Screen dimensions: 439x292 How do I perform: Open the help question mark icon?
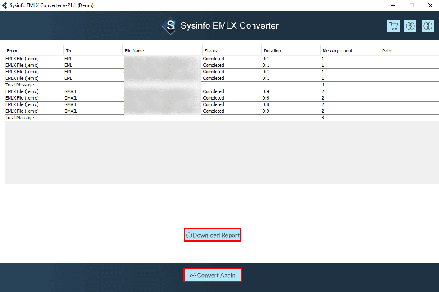[410, 26]
